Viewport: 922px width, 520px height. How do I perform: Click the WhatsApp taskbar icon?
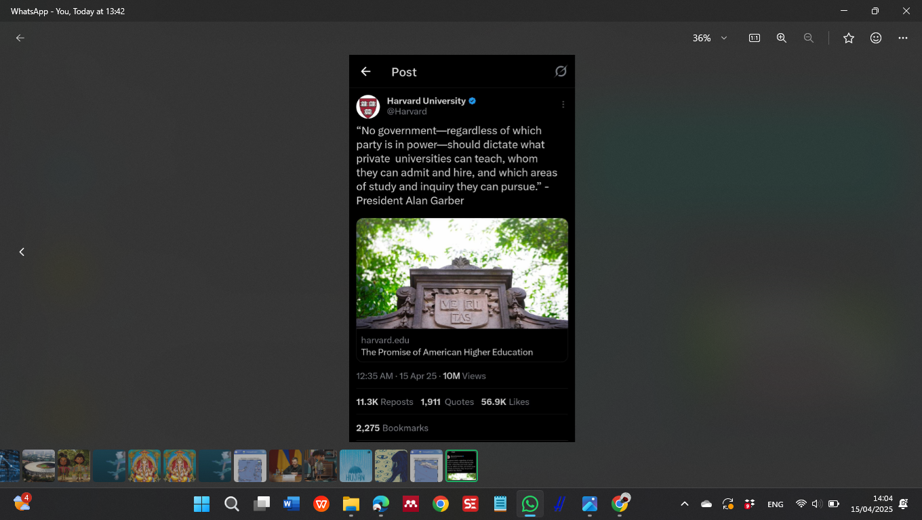[530, 504]
